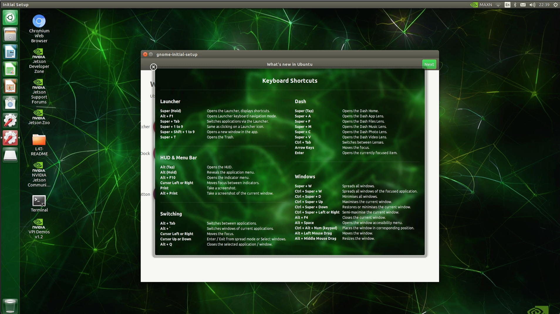Viewport: 560px width, 314px height.
Task: Open the Ubuntu Dash search launcher icon
Action: [10, 18]
